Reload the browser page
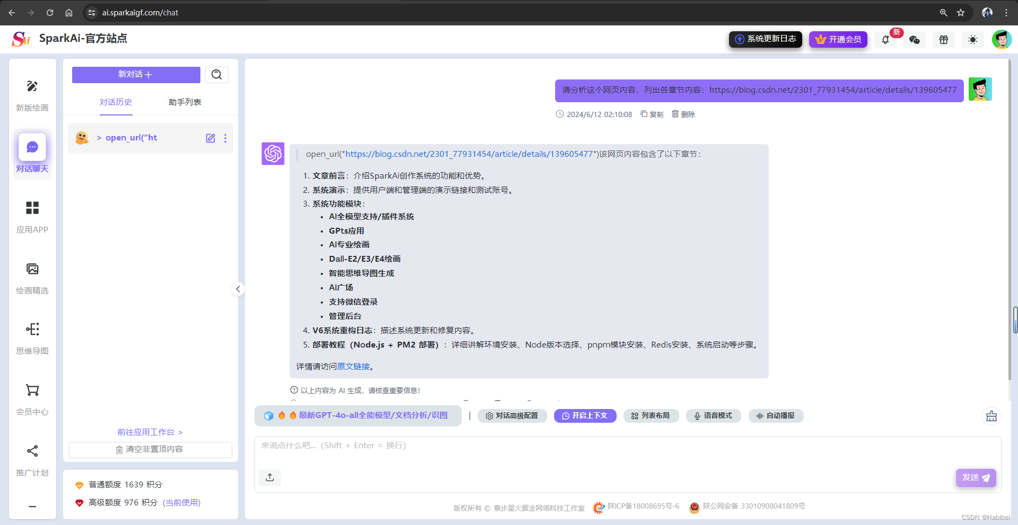 point(50,13)
